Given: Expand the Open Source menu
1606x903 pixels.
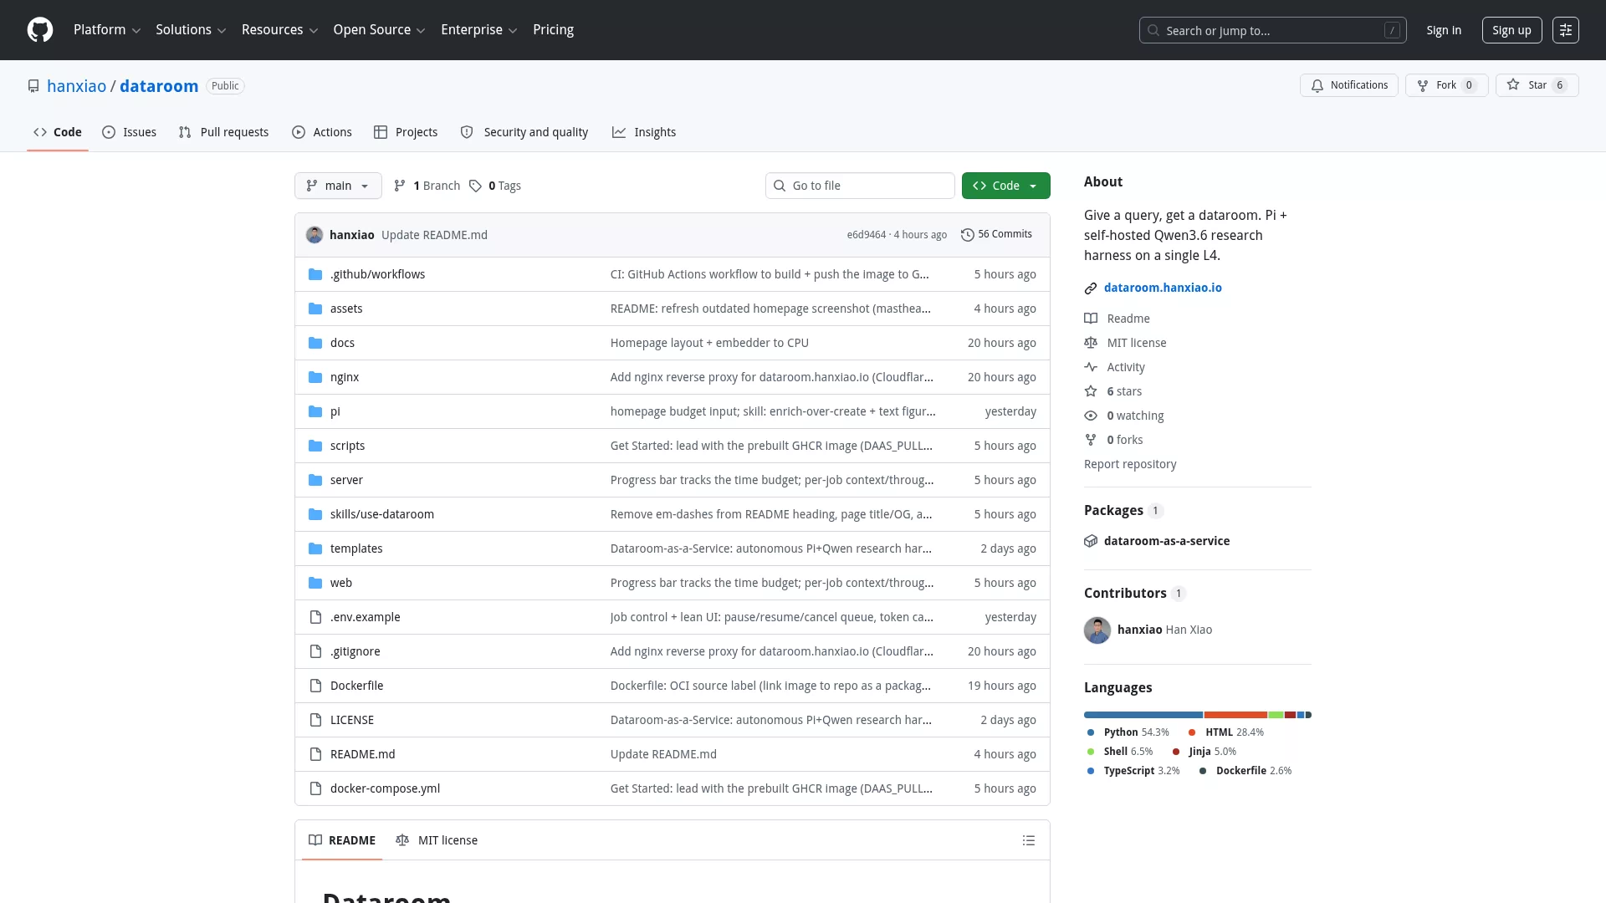Looking at the screenshot, I should tap(379, 30).
